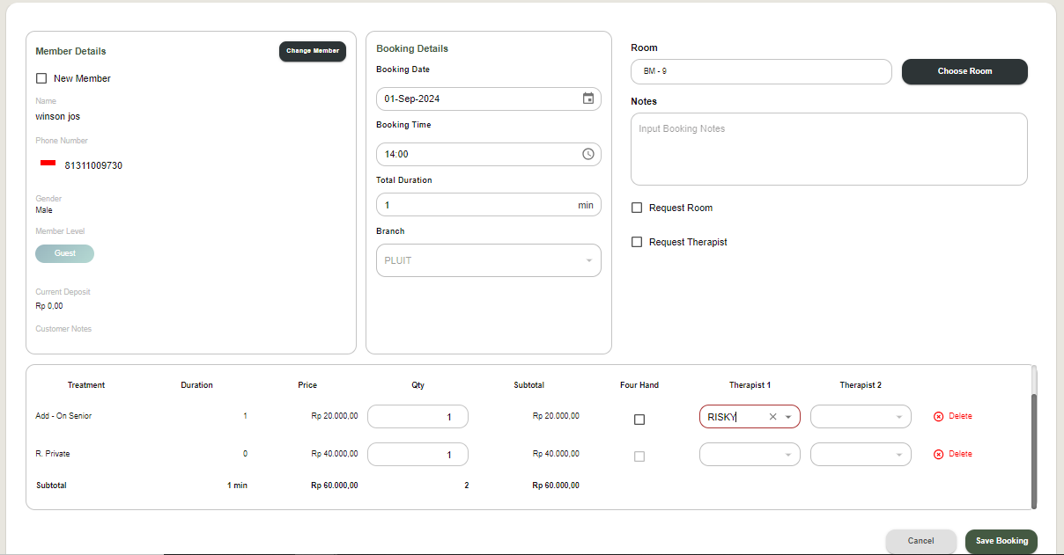This screenshot has width=1064, height=555.
Task: Click the Choose Room button
Action: click(964, 71)
